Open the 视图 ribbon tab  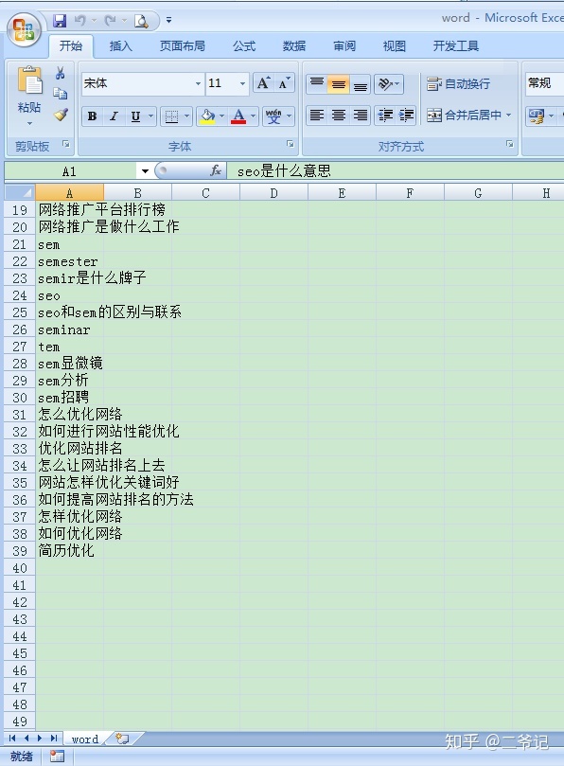pos(394,45)
